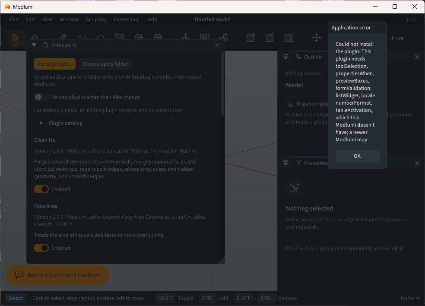Click the Untitled model title text
Image resolution: width=425 pixels, height=306 pixels.
click(x=212, y=19)
